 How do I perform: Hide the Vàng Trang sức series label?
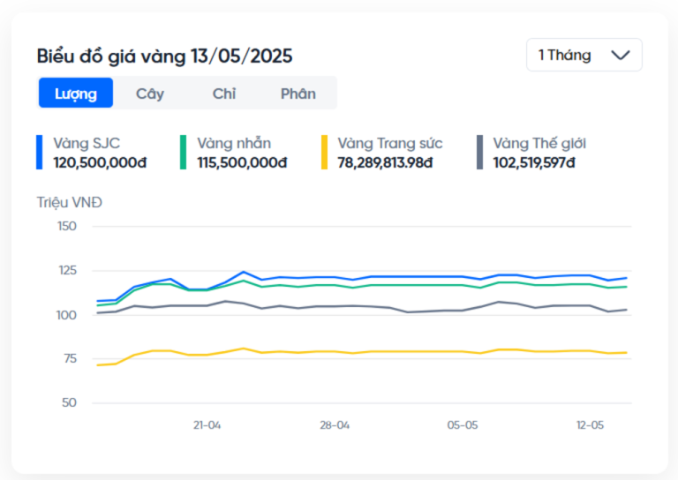click(389, 143)
